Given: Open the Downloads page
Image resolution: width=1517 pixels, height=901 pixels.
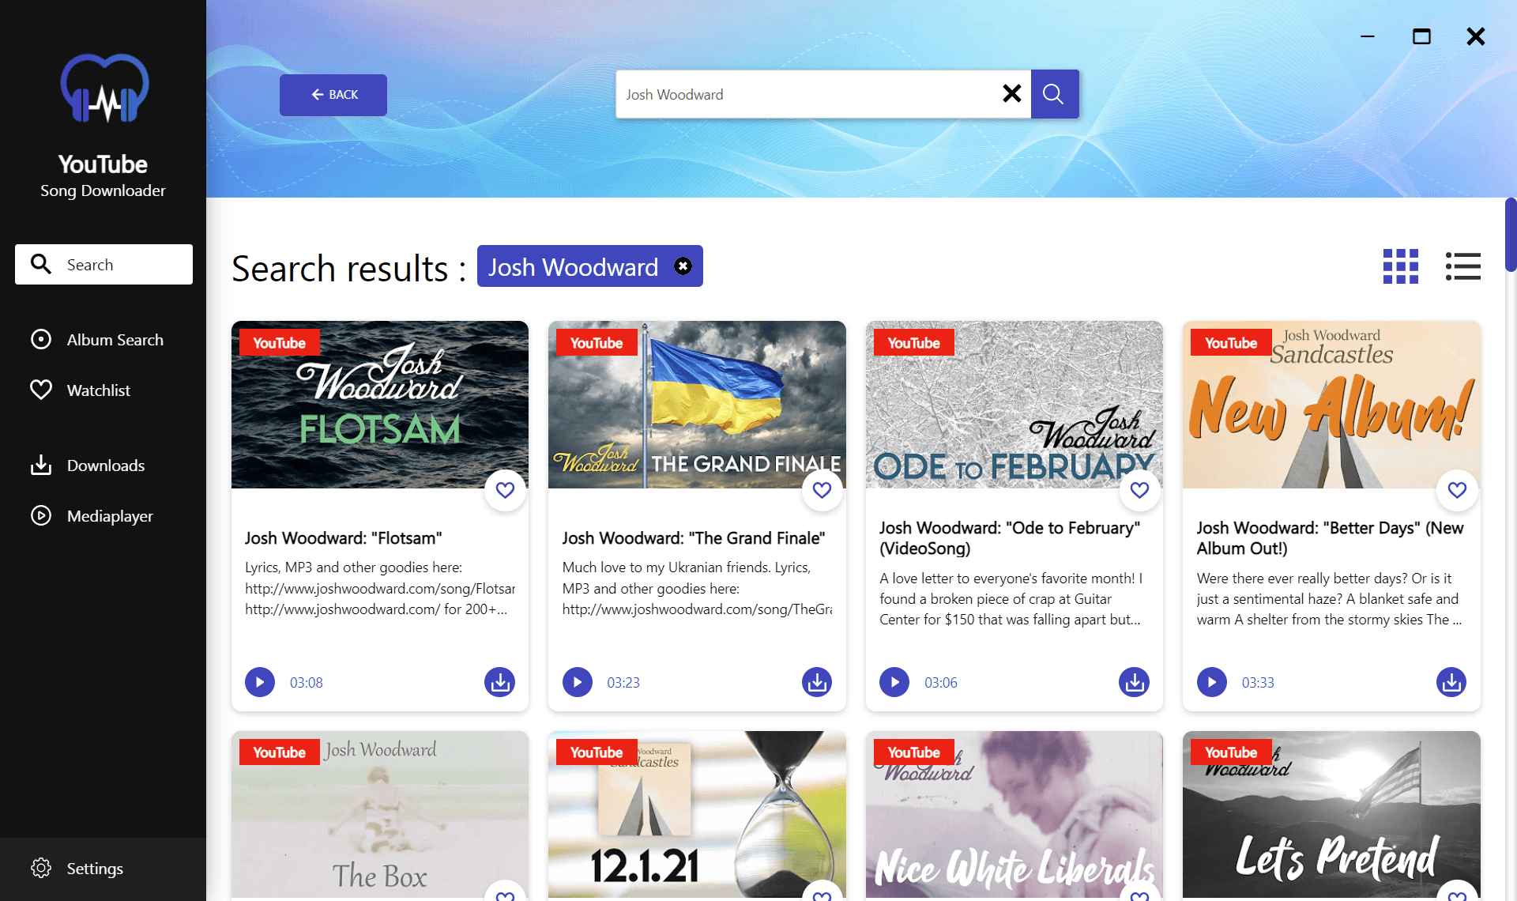Looking at the screenshot, I should (88, 466).
